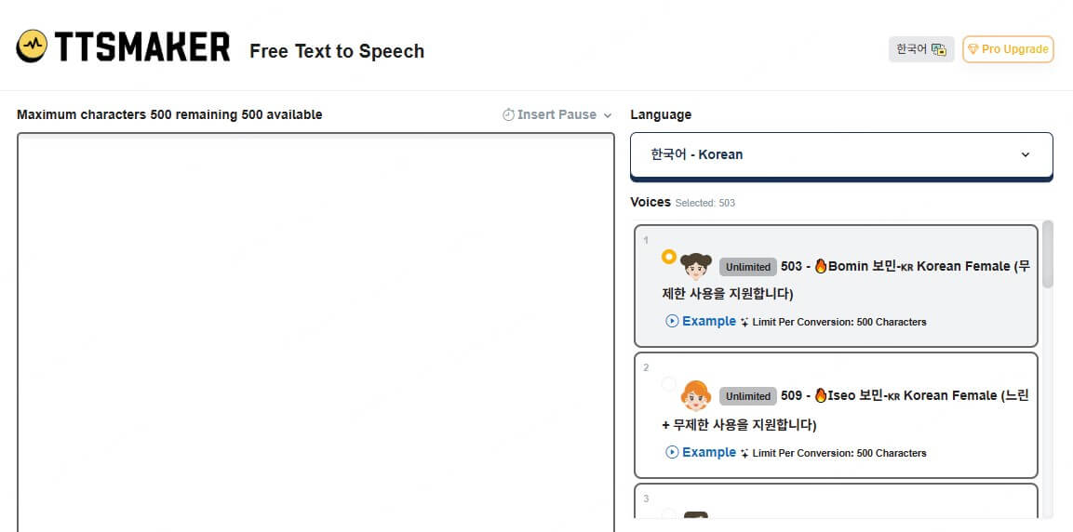Click the translate icon beside 한국어
The height and width of the screenshot is (532, 1073).
coord(938,49)
